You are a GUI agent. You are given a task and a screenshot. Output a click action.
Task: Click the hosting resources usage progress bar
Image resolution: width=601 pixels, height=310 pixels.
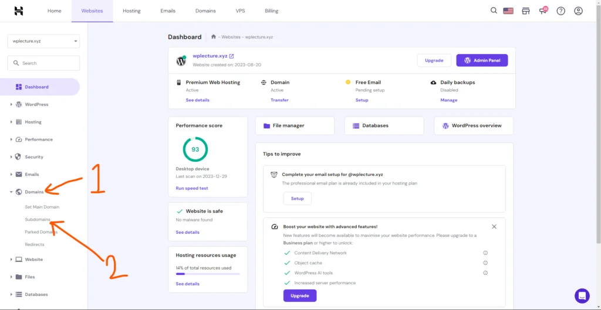click(208, 274)
